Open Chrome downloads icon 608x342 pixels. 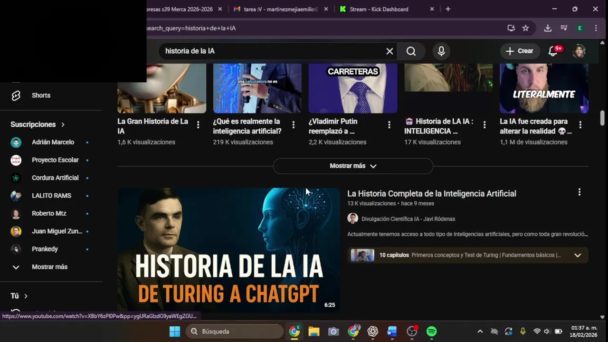coord(548,28)
